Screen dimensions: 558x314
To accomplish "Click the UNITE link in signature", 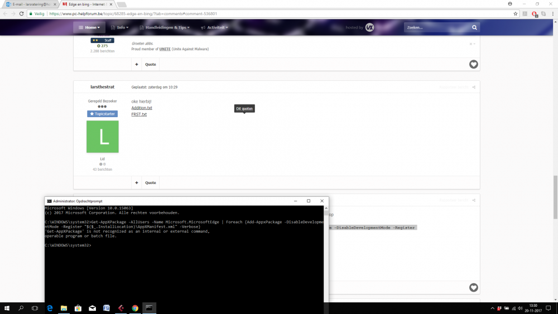I will [x=165, y=49].
